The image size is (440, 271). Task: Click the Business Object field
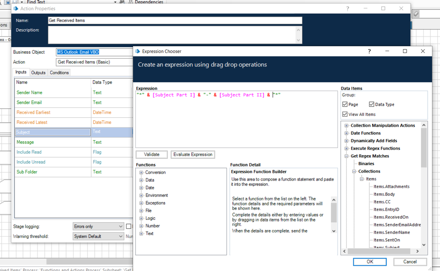[x=95, y=52]
